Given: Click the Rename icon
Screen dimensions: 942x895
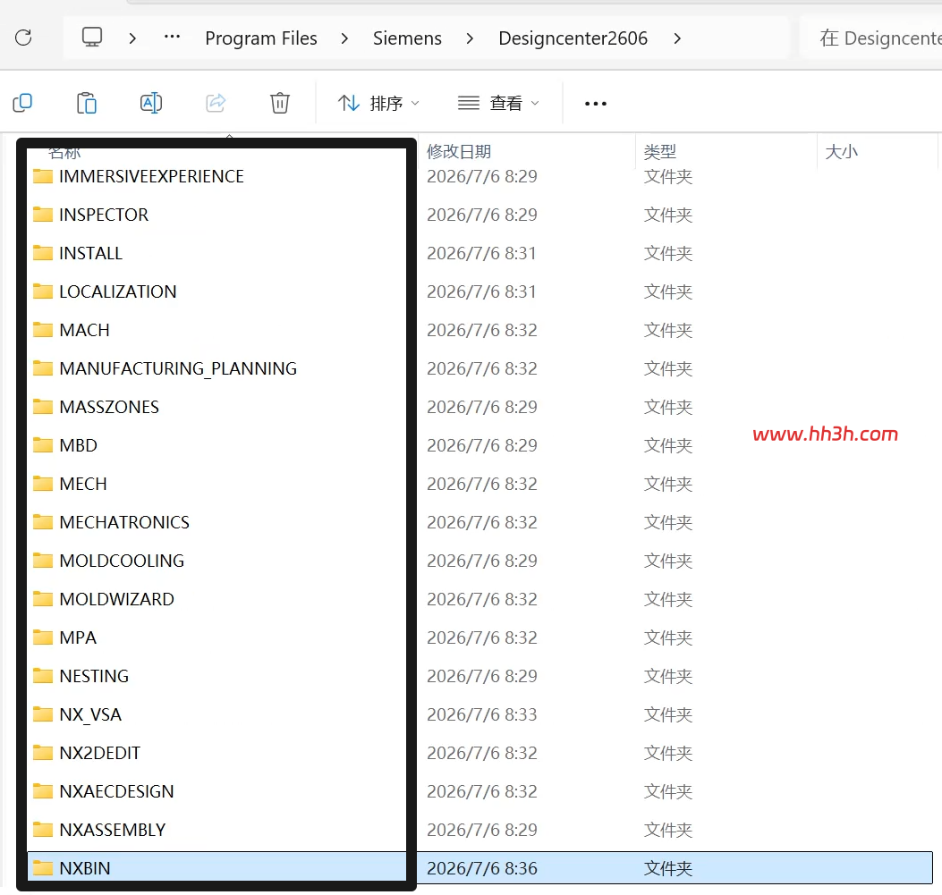Looking at the screenshot, I should coord(151,103).
